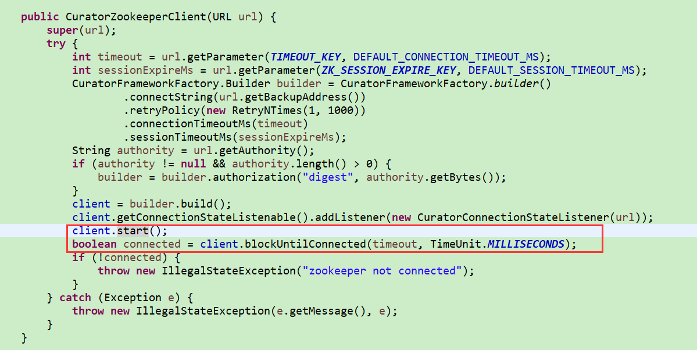Select the TIMEOUT_KEY constant
The height and width of the screenshot is (350, 697).
click(x=305, y=57)
